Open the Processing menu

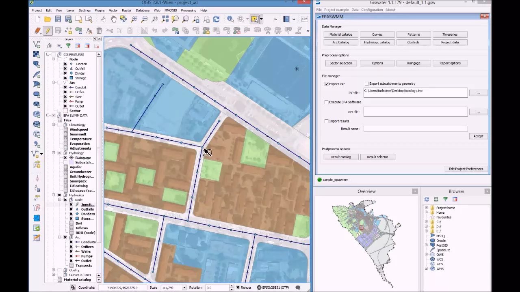[188, 10]
